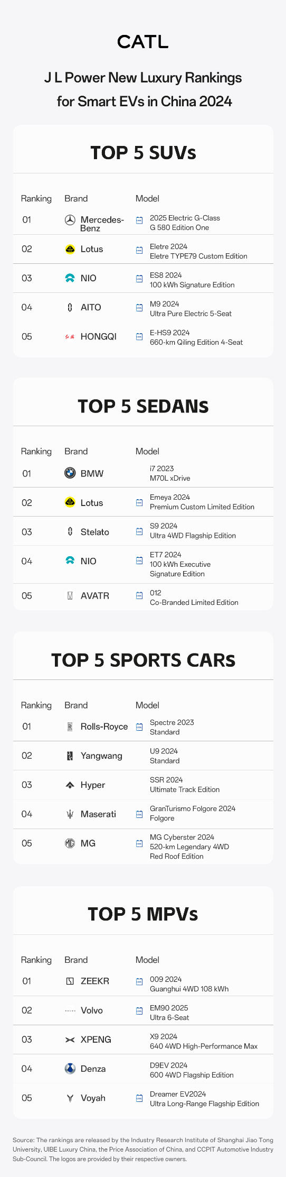Viewport: 286px width, 1177px height.
Task: Click the Mercedes-Benz star logo
Action: point(70,220)
